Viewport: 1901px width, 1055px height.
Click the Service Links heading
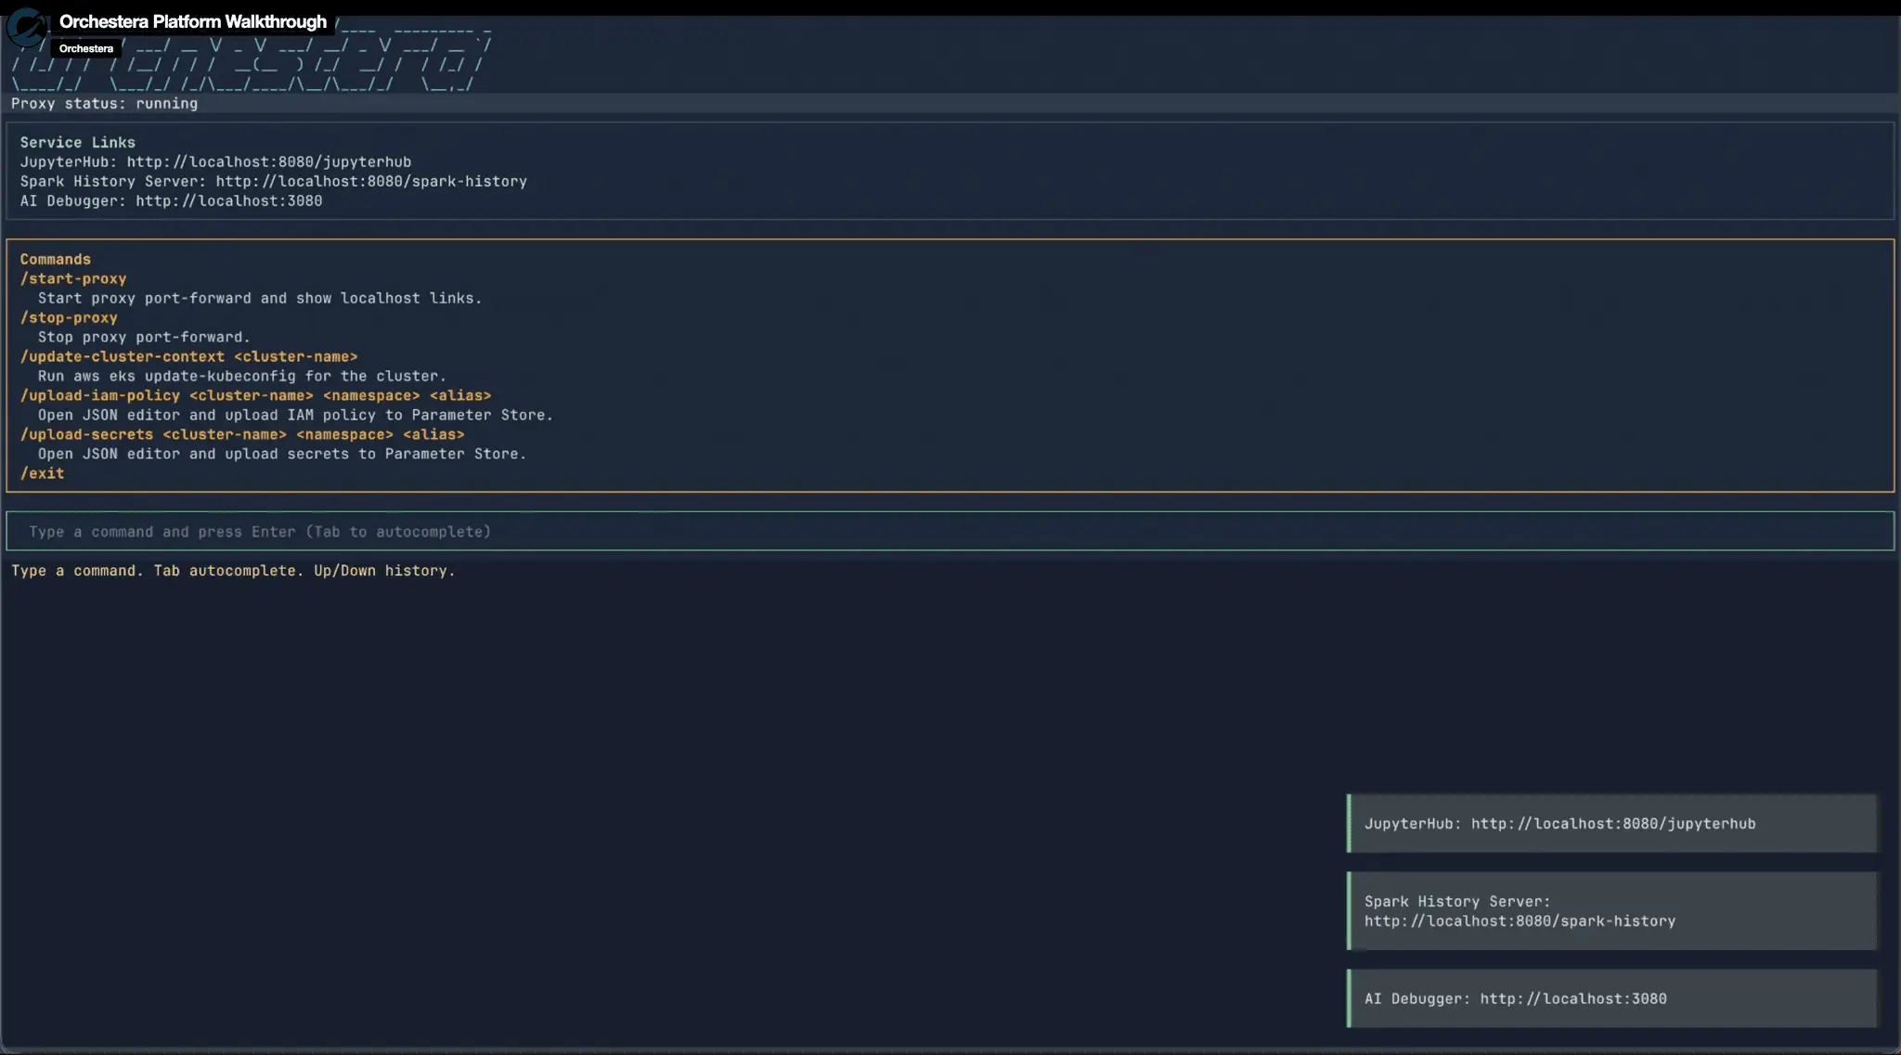tap(78, 142)
